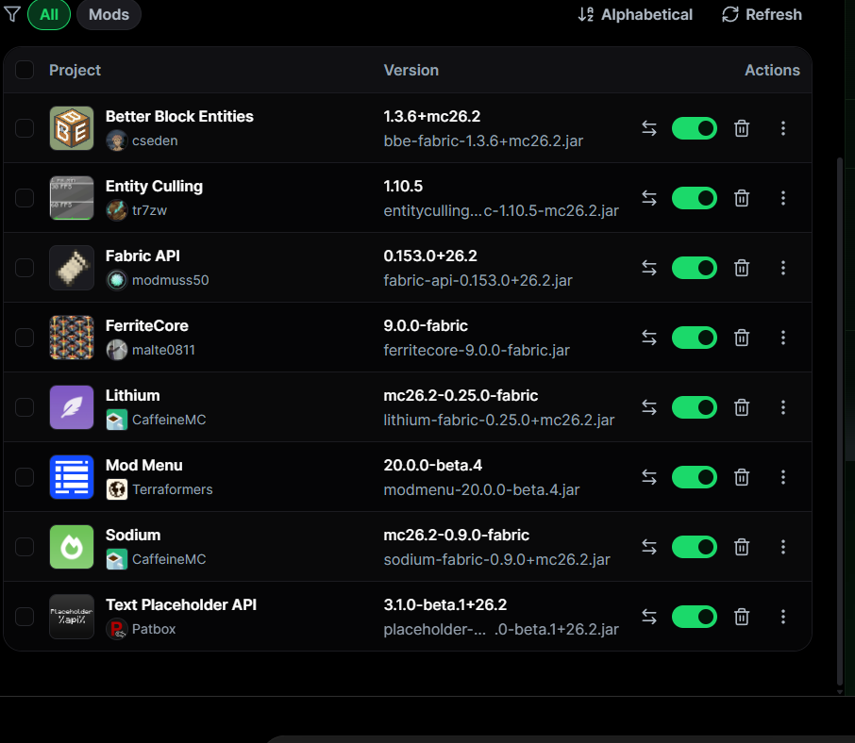855x743 pixels.
Task: Switch version of Text Placeholder API
Action: click(x=649, y=617)
